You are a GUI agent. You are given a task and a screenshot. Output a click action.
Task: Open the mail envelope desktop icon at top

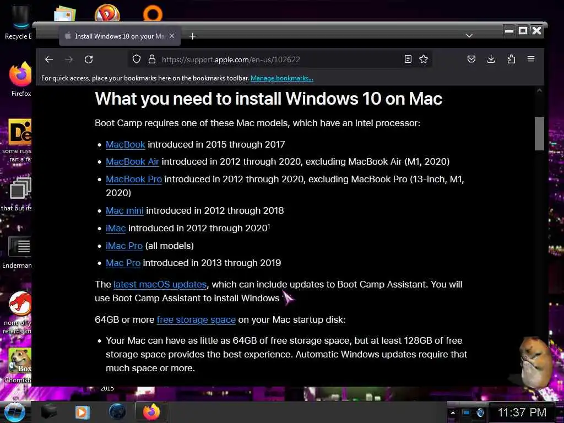(65, 14)
